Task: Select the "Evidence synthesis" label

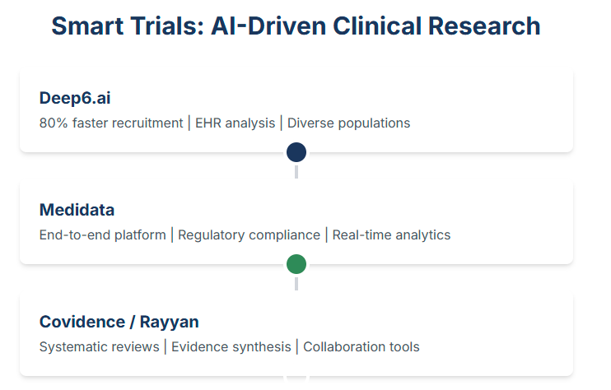Action: coord(231,347)
